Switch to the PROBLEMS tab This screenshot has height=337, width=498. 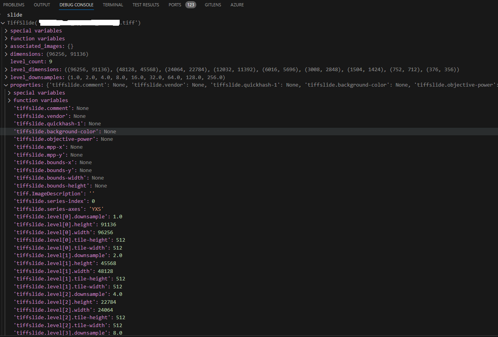point(13,5)
